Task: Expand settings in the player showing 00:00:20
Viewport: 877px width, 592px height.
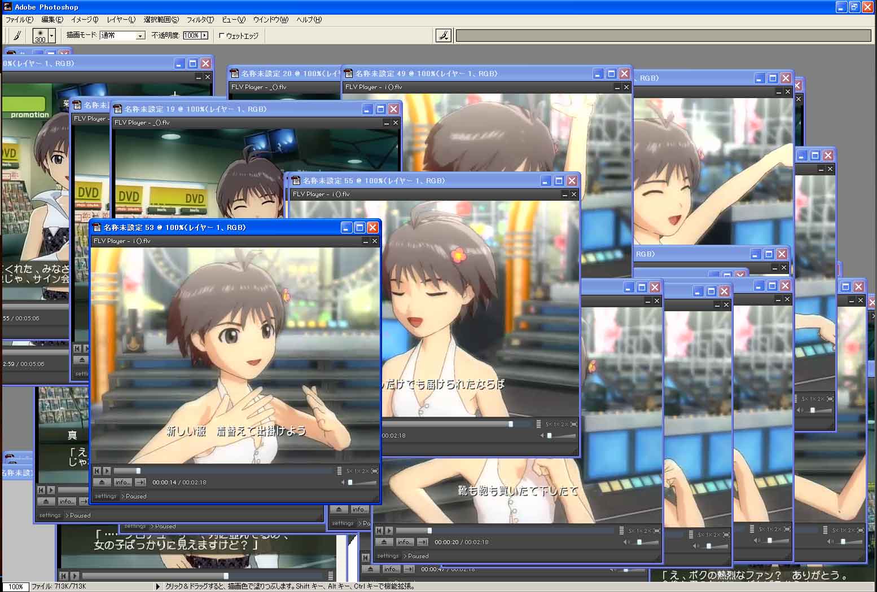Action: coord(388,556)
